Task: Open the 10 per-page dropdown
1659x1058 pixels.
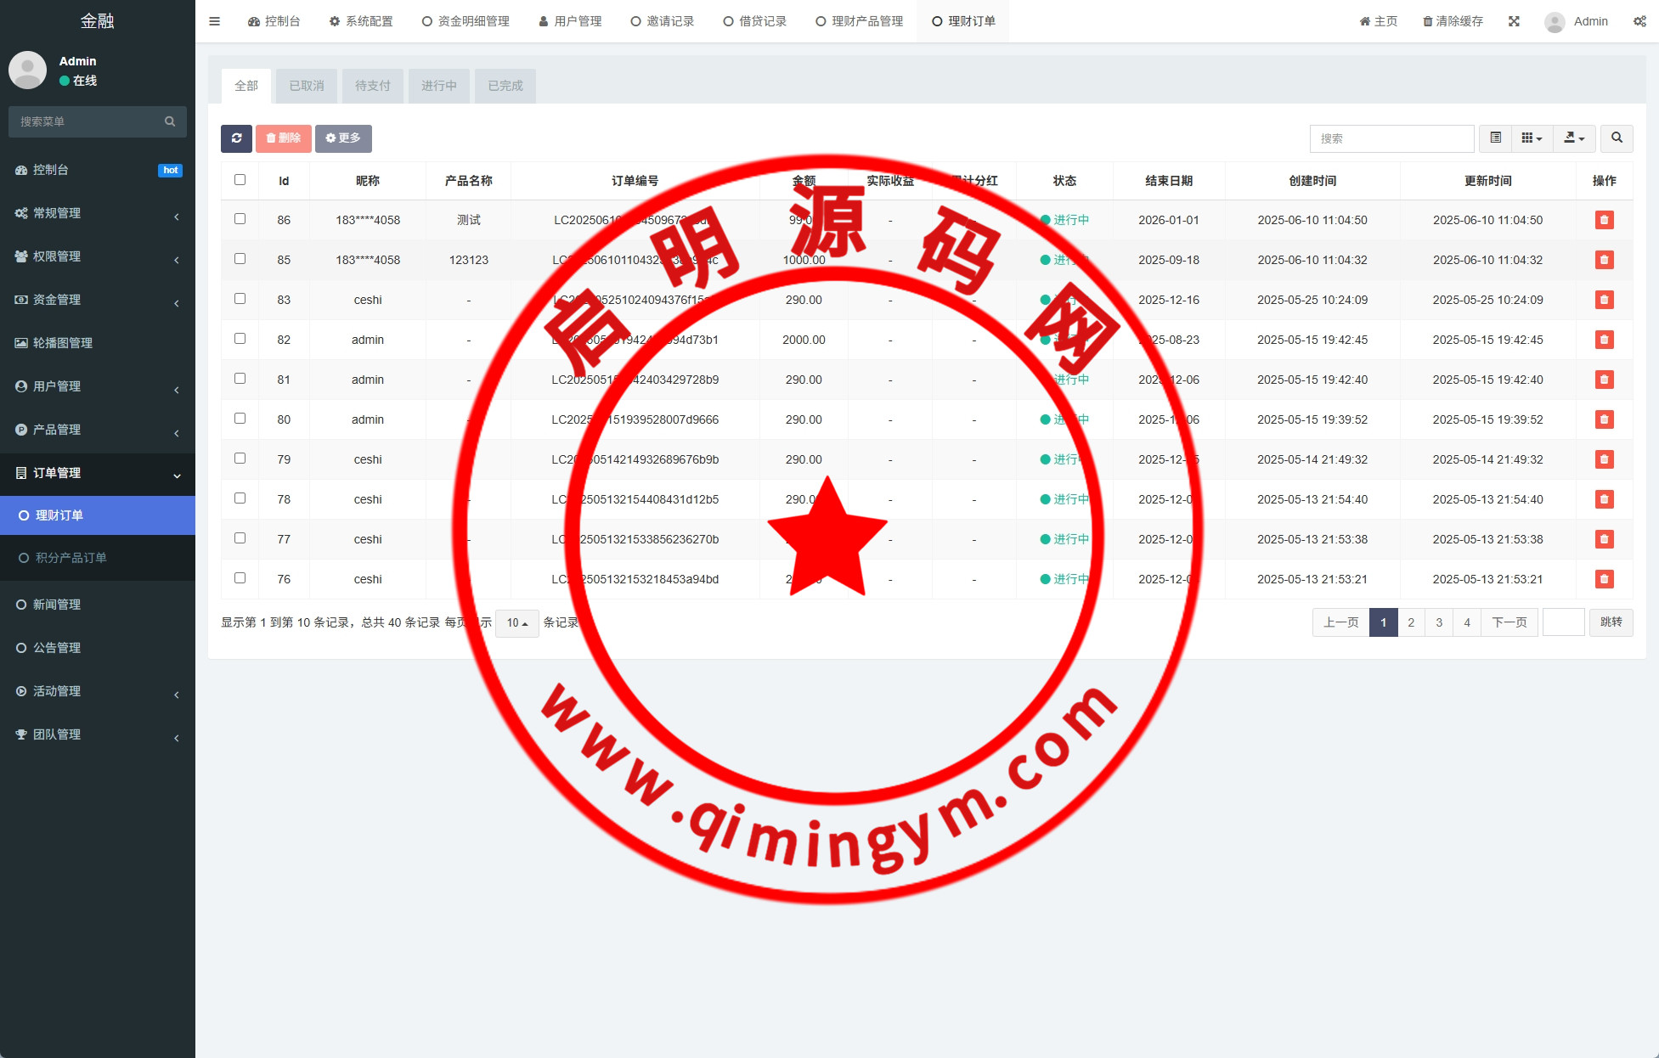Action: tap(516, 623)
